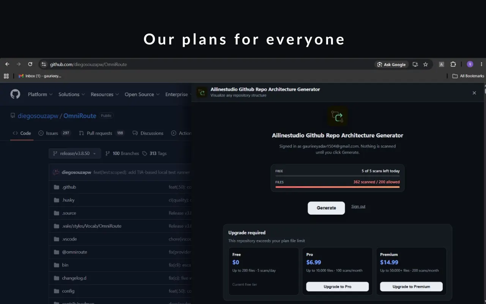This screenshot has width=486, height=304.
Task: Open site information icon beside the URL
Action: (x=44, y=64)
